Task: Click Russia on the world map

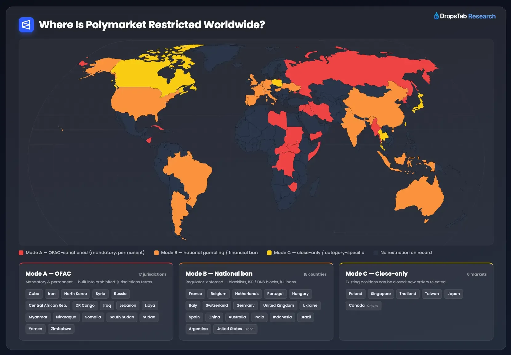Action: pos(354,69)
